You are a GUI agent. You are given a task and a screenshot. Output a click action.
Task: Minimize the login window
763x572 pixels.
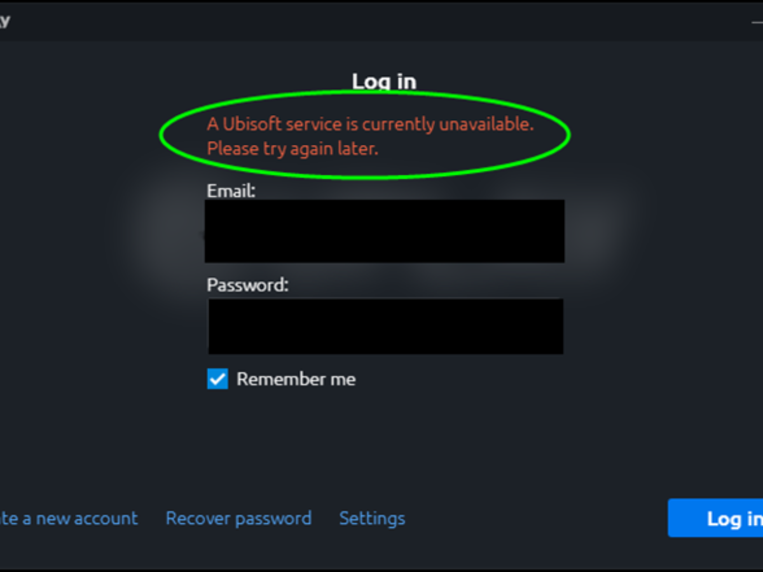click(x=756, y=21)
